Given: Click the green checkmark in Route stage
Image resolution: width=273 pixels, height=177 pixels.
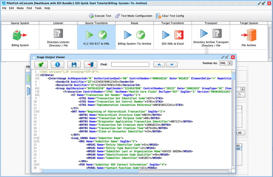Looking at the screenshot, I should [x=141, y=35].
